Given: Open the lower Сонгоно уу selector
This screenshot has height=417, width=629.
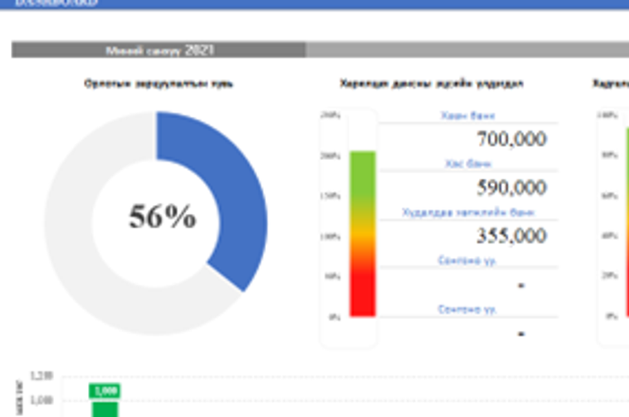Looking at the screenshot, I should tap(467, 309).
